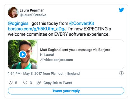Click the Tweet your reply button

point(66,91)
